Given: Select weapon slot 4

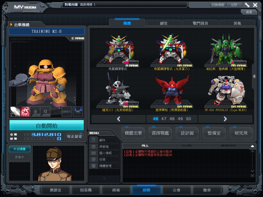Looking at the screenshot, I should coord(45,112).
